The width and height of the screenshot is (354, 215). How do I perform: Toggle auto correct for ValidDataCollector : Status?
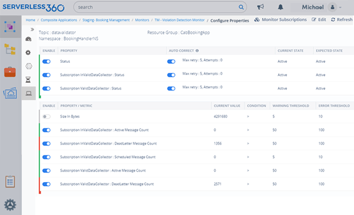[x=171, y=89]
